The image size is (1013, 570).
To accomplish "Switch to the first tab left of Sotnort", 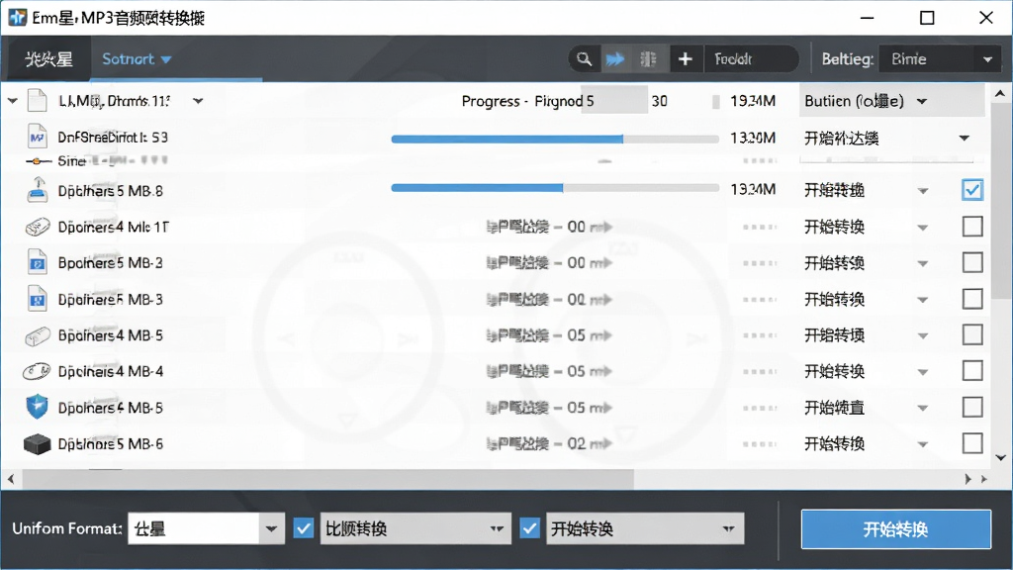I will pos(48,59).
